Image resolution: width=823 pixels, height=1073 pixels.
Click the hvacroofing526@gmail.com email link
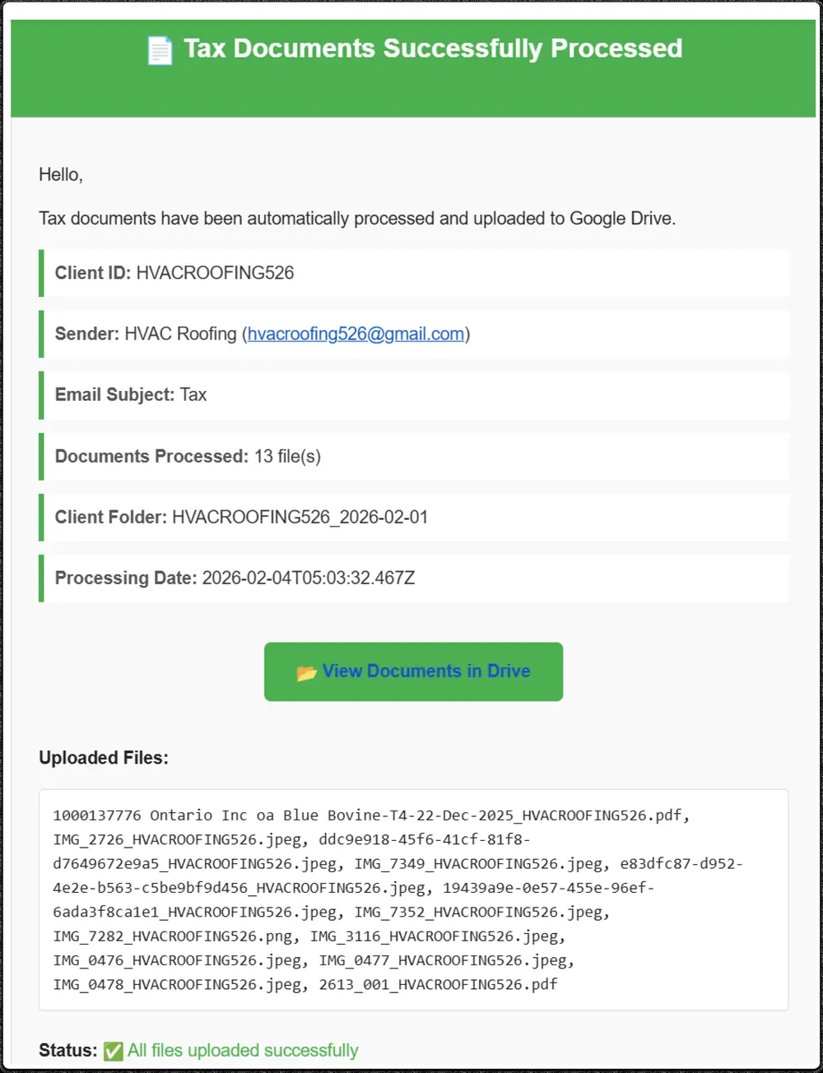(356, 334)
